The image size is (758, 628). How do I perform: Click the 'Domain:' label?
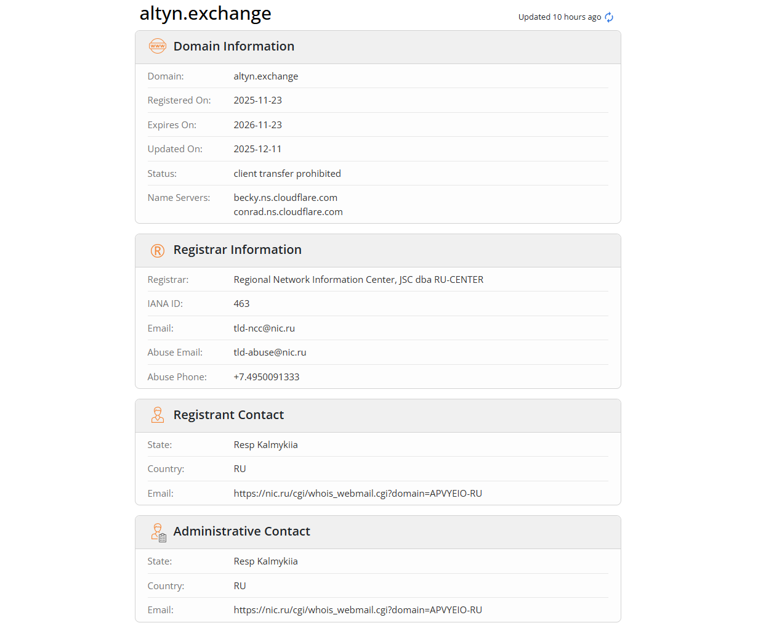166,76
